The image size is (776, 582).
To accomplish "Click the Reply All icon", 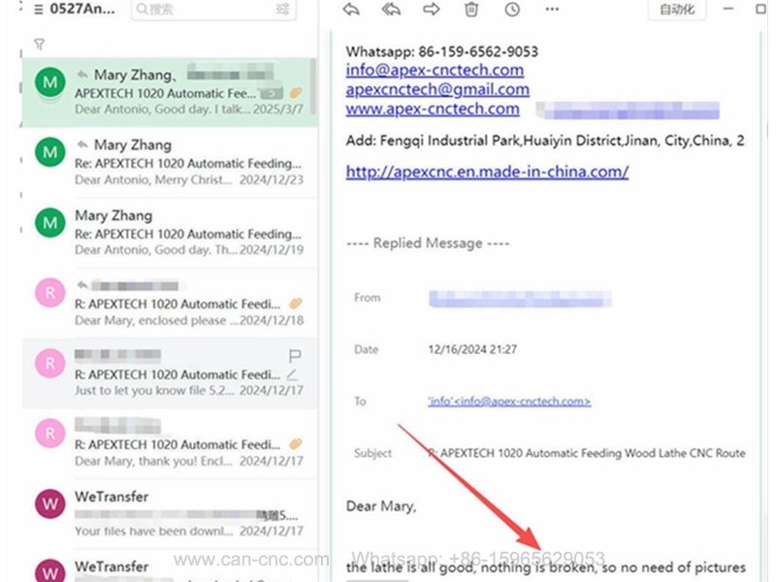I will pos(391,9).
